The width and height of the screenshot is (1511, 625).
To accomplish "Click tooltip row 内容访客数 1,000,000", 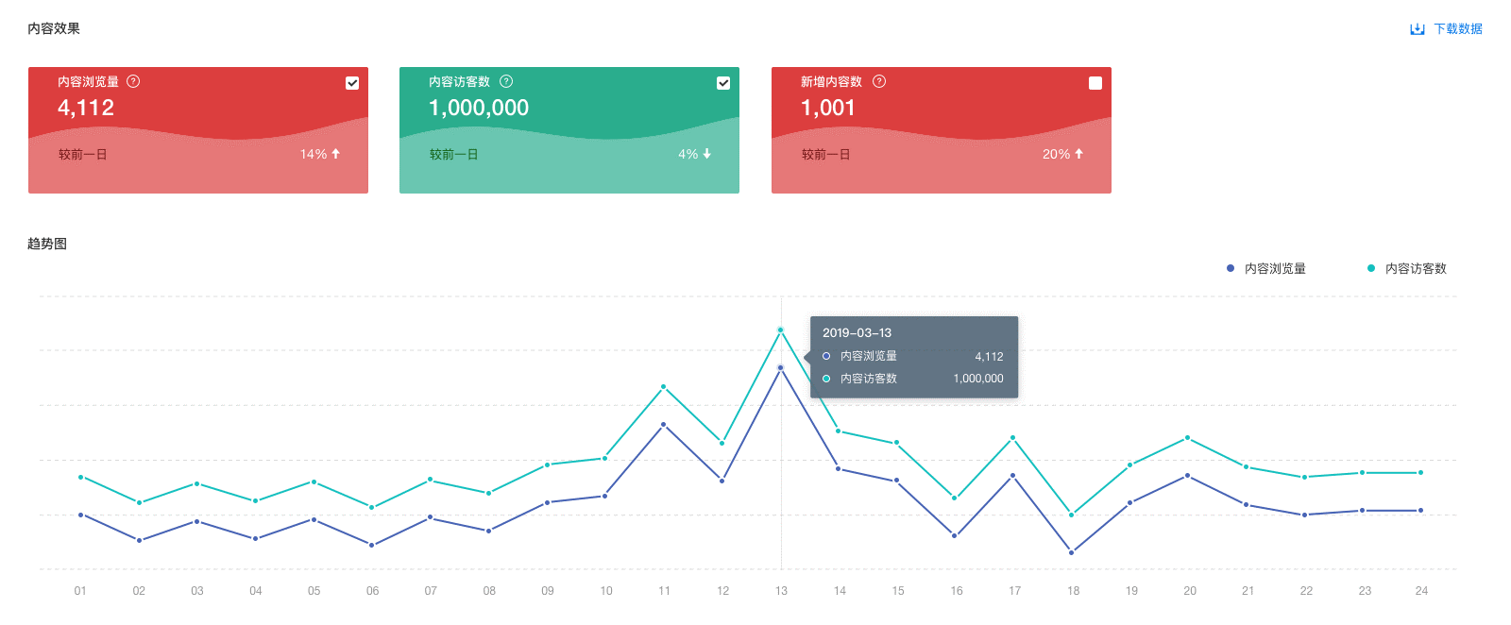I will click(913, 379).
